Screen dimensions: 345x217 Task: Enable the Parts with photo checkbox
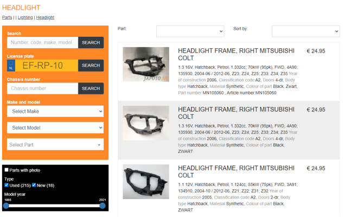click(x=7, y=170)
